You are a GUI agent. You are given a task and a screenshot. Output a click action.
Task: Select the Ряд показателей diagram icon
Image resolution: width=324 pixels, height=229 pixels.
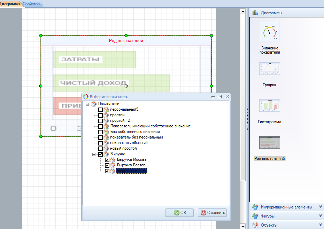269,143
